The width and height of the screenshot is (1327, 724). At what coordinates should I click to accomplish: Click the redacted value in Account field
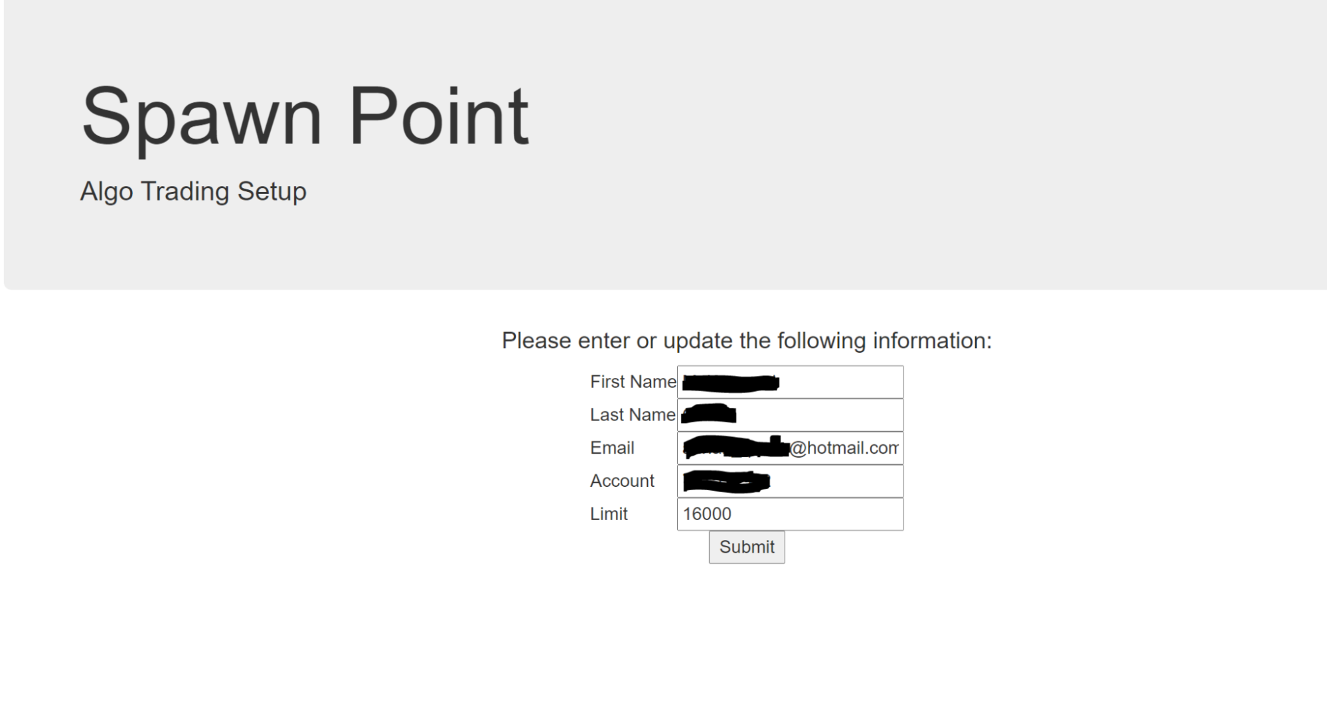coord(726,482)
